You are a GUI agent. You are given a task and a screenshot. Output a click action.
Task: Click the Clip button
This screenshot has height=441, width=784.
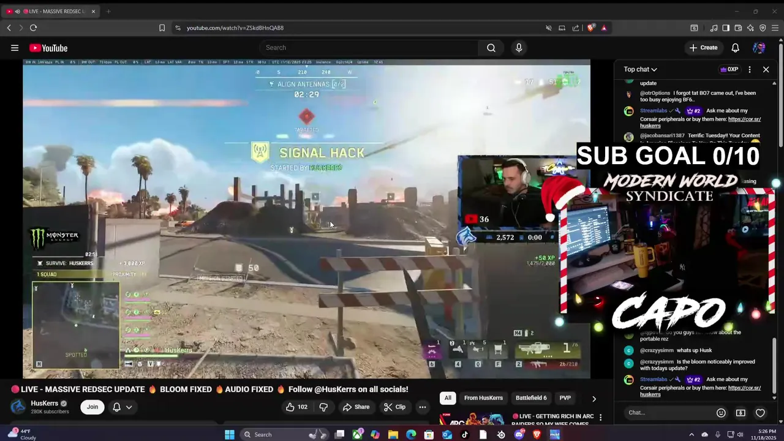[x=394, y=407]
